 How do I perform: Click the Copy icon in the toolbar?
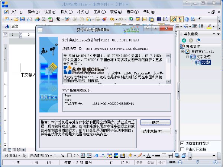point(82,19)
